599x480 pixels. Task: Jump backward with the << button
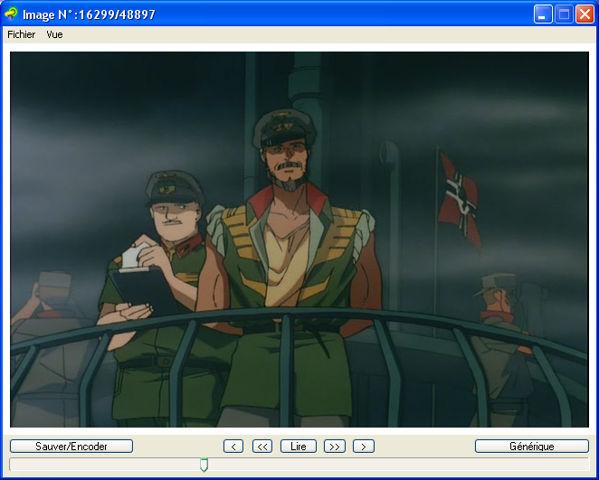262,446
